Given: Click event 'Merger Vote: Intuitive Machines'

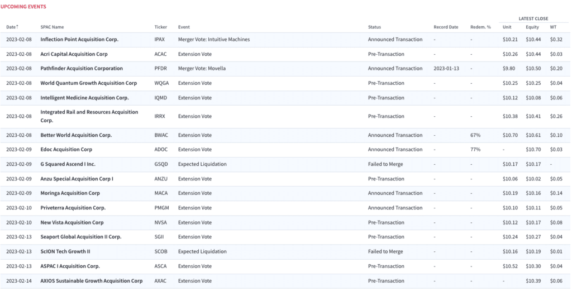Looking at the screenshot, I should coord(214,40).
